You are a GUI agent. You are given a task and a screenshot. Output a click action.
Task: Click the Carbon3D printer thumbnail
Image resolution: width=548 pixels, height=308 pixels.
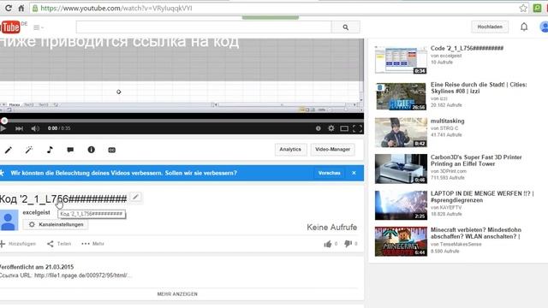(401, 169)
